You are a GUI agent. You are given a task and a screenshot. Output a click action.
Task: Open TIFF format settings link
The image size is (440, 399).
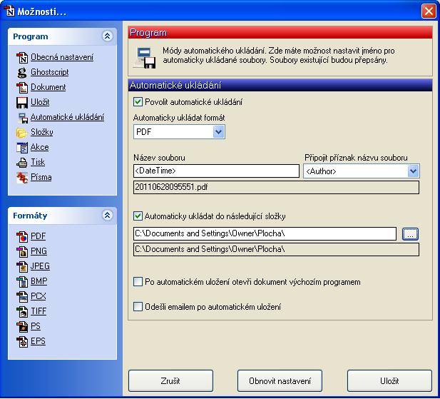(39, 311)
